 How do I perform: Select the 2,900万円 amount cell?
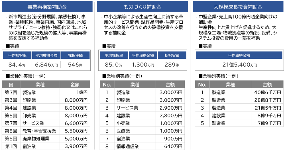pyautogui.click(x=170, y=108)
